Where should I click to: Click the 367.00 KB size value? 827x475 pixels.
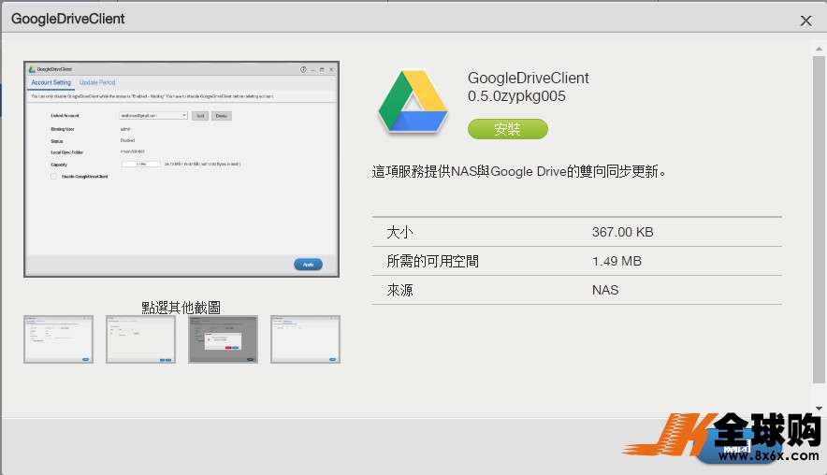click(622, 232)
